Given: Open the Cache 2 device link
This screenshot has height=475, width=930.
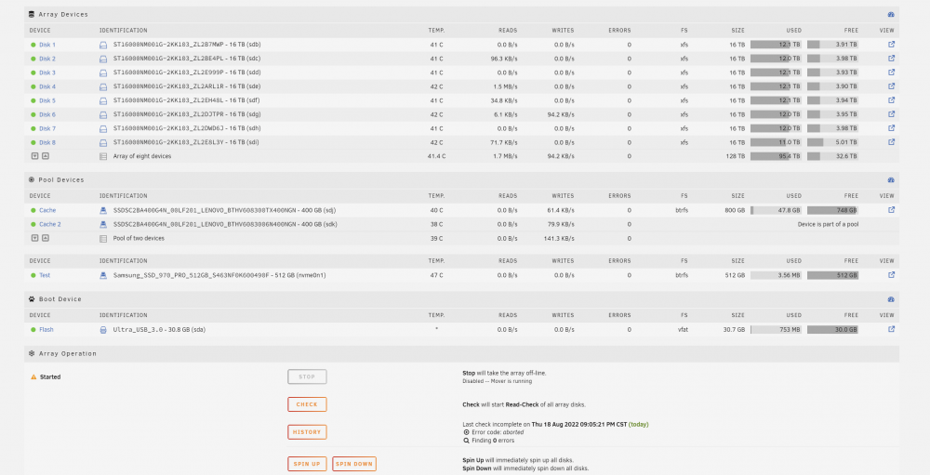Looking at the screenshot, I should [50, 224].
